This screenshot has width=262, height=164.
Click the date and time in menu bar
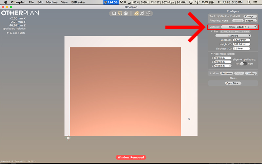click(x=230, y=2)
